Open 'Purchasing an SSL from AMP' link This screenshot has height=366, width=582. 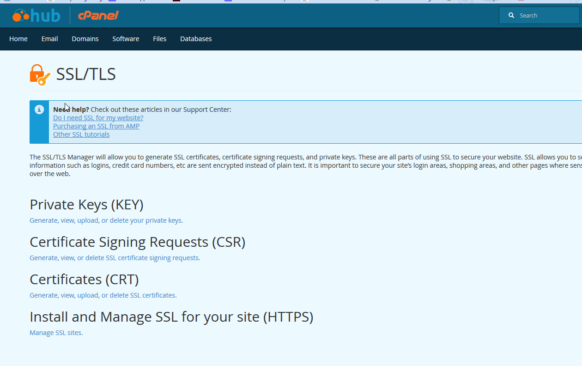(96, 126)
